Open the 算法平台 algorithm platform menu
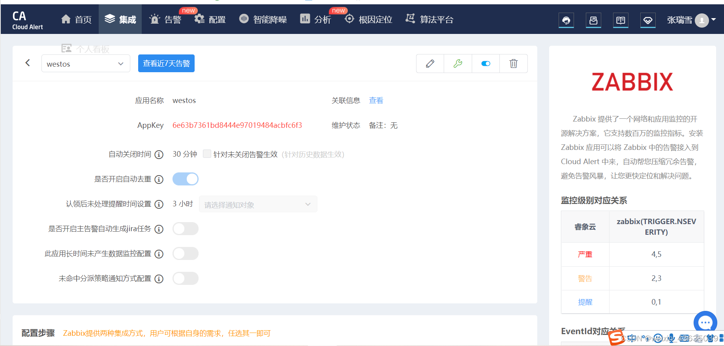 430,19
